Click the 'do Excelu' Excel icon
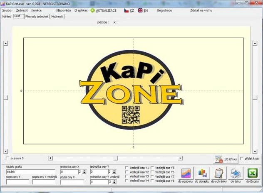Image resolution: width=263 pixels, height=193 pixels. pyautogui.click(x=253, y=173)
